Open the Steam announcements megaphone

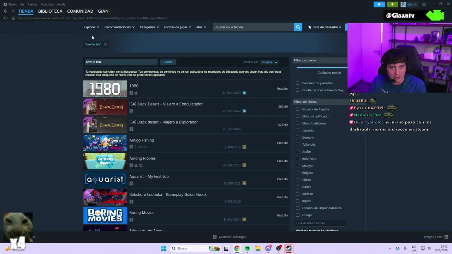pos(379,4)
